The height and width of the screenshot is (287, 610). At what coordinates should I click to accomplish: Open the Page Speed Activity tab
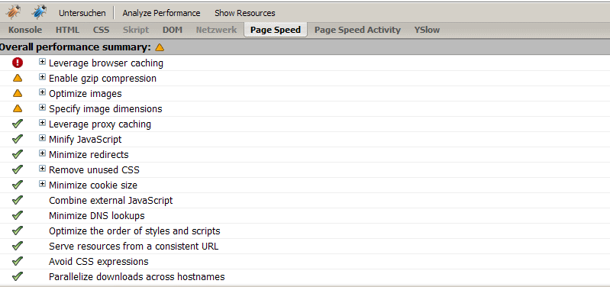(357, 30)
